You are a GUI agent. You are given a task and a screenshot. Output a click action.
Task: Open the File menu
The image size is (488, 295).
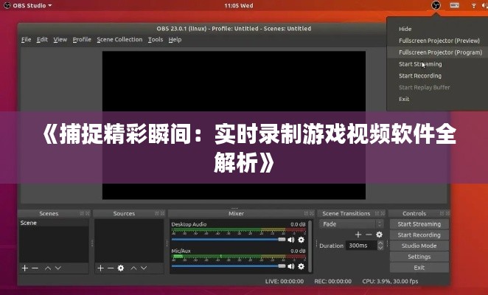point(26,40)
